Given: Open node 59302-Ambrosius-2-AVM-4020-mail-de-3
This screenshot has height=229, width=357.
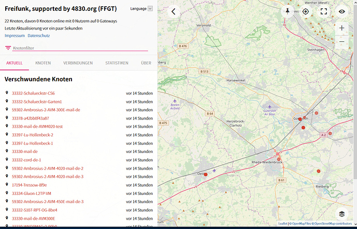Looking at the screenshot, I should 48,176.
